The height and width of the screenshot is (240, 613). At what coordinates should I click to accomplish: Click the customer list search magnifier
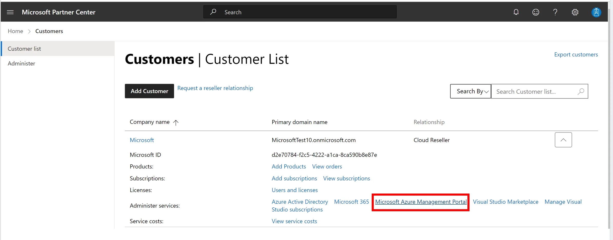[x=581, y=91]
